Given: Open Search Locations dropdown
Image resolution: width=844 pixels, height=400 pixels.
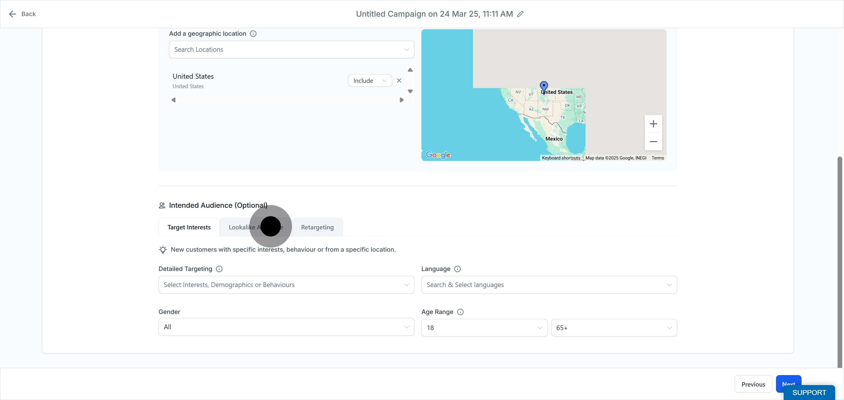Looking at the screenshot, I should coord(292,49).
